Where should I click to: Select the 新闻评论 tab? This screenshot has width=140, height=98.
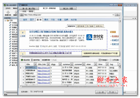(99, 26)
